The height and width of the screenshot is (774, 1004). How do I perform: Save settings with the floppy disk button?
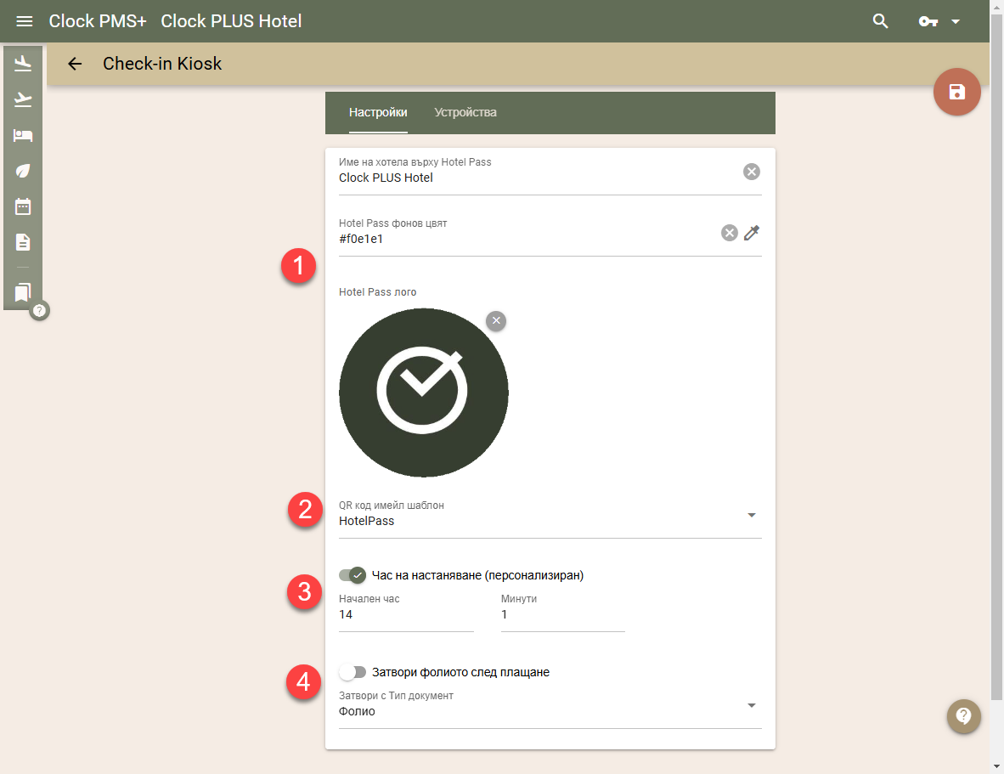(956, 92)
